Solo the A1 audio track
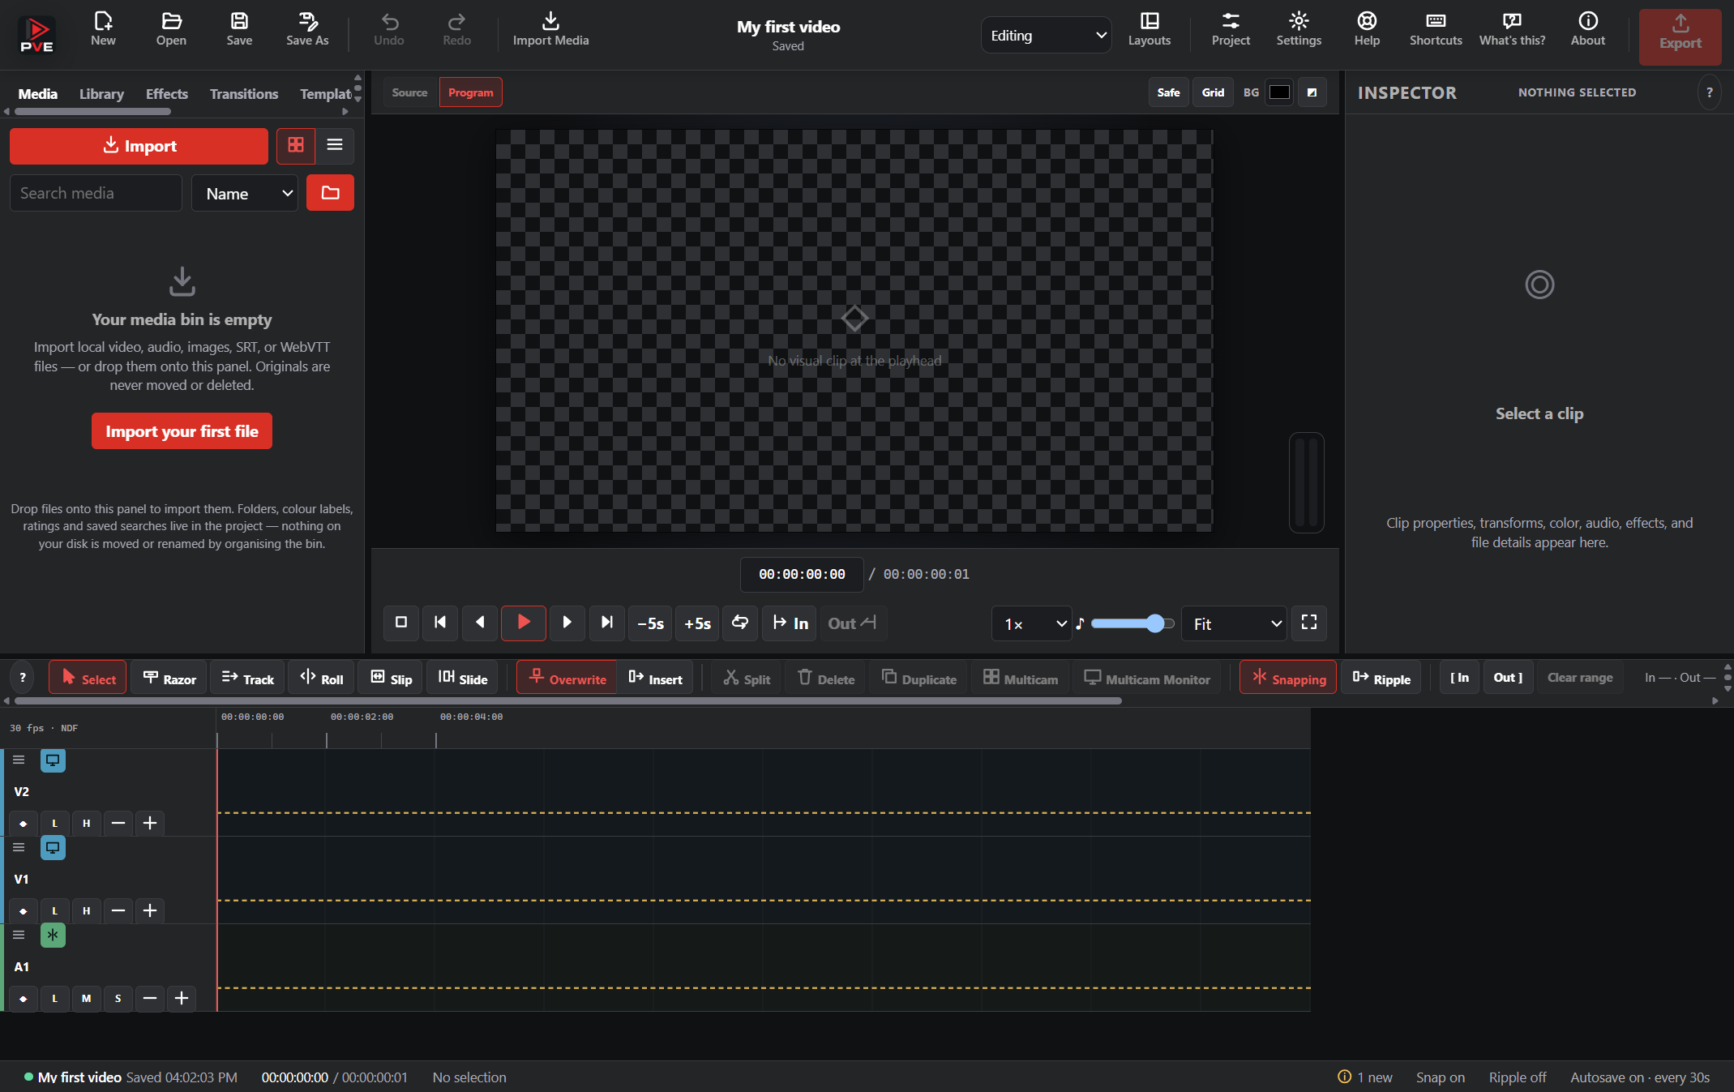Viewport: 1734px width, 1092px height. tap(118, 999)
